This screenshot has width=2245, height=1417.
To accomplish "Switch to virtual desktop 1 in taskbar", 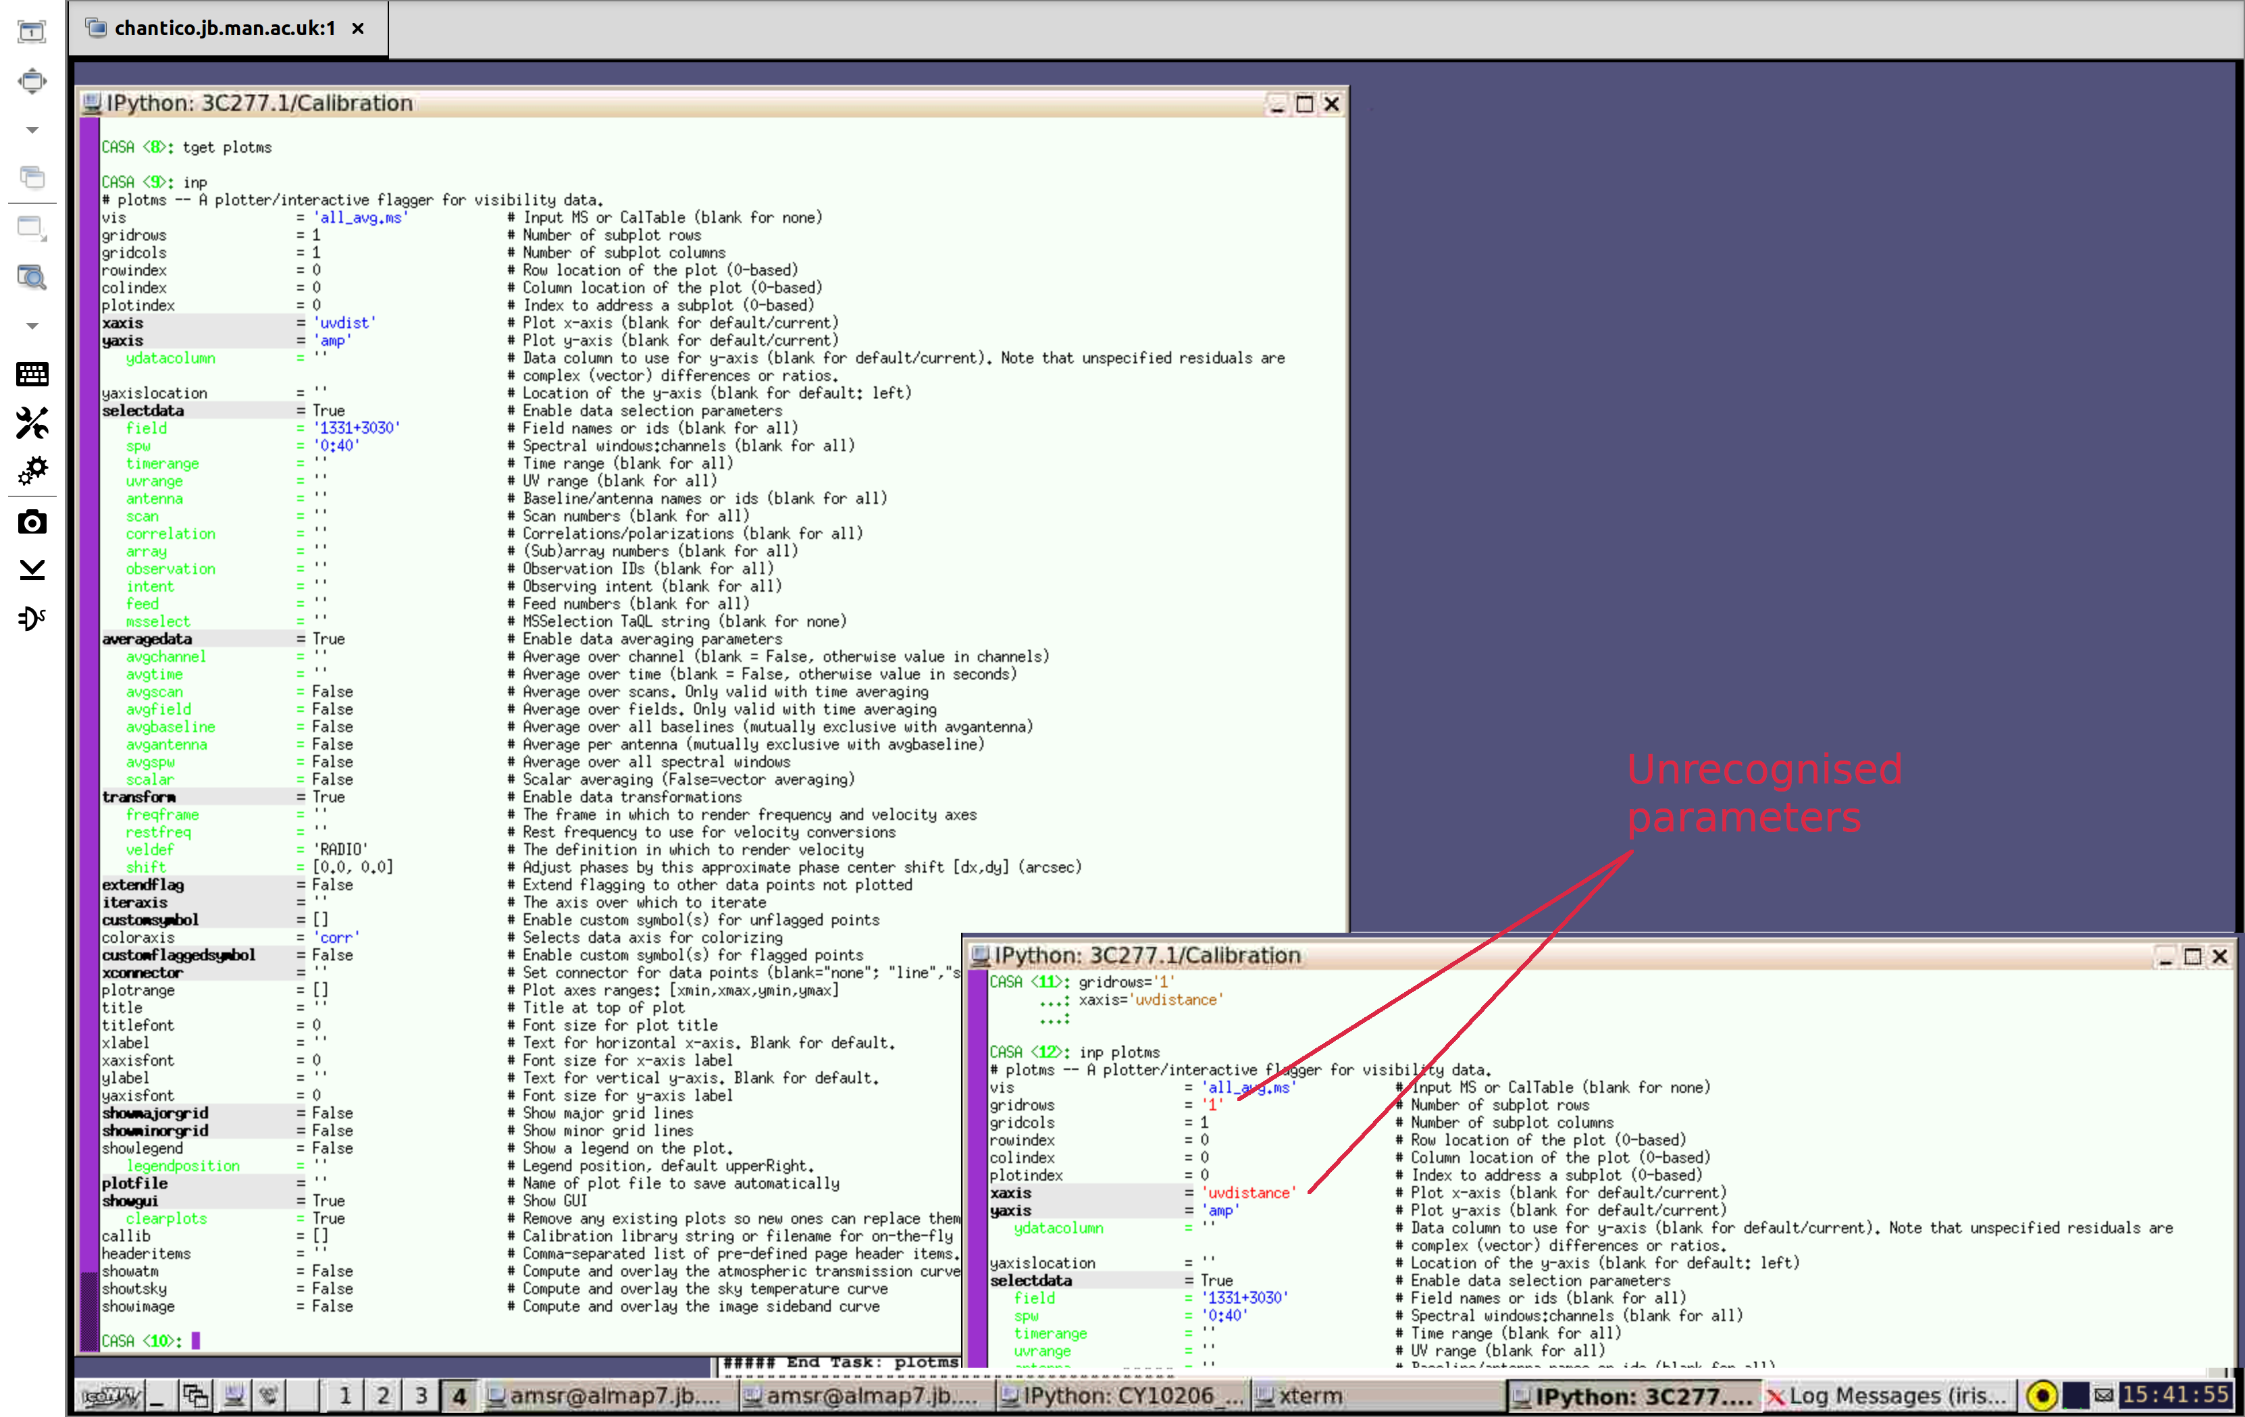I will click(345, 1395).
